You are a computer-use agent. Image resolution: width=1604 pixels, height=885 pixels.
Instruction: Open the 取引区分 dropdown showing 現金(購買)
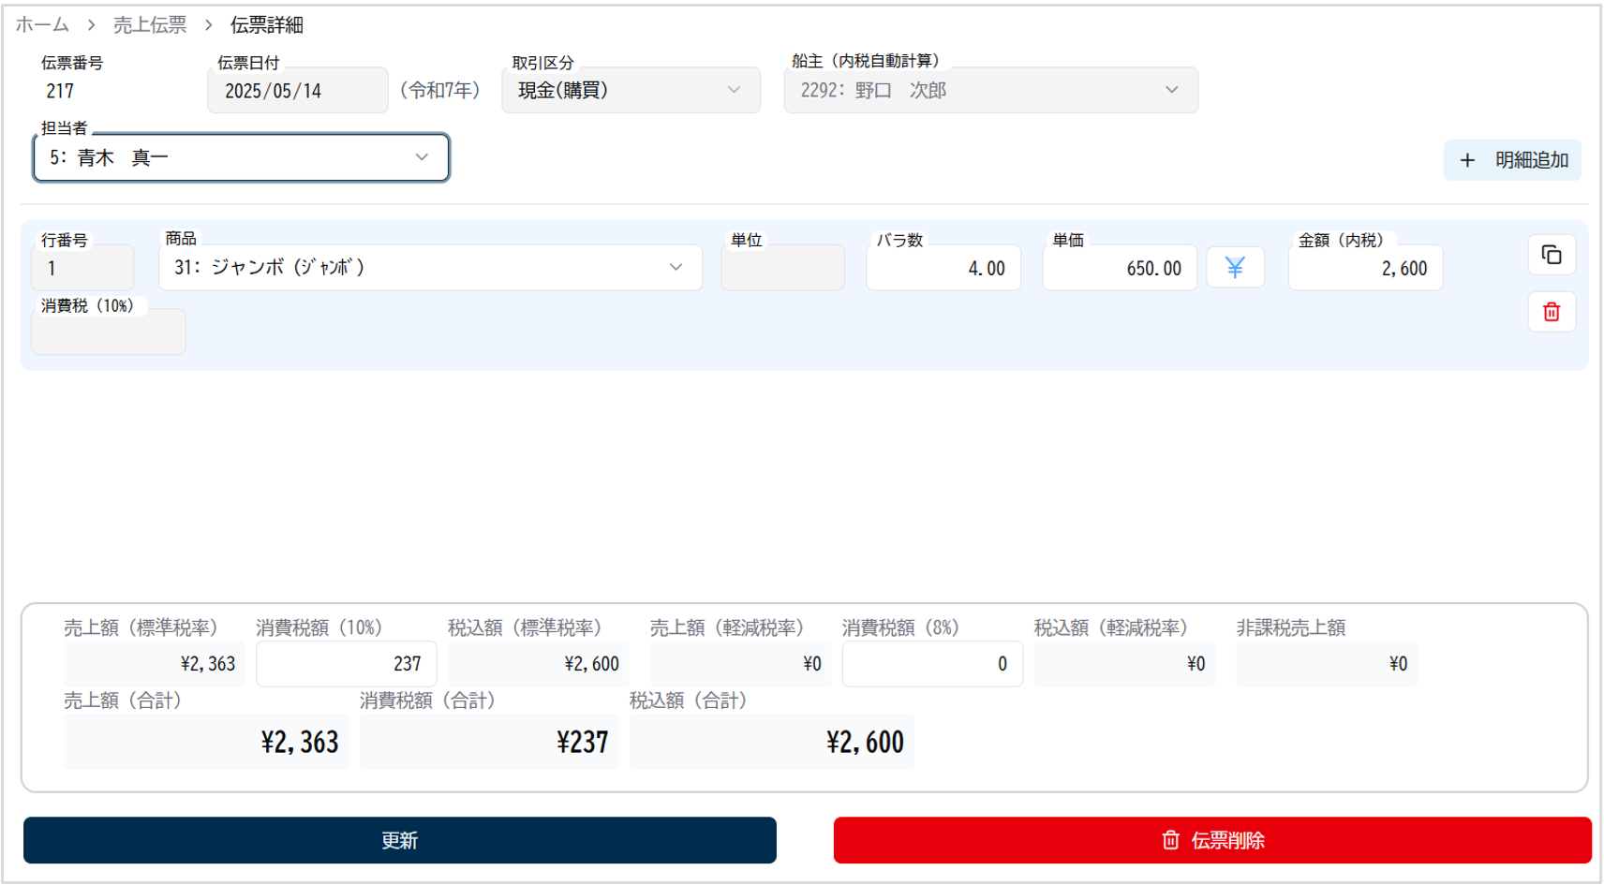pyautogui.click(x=630, y=90)
